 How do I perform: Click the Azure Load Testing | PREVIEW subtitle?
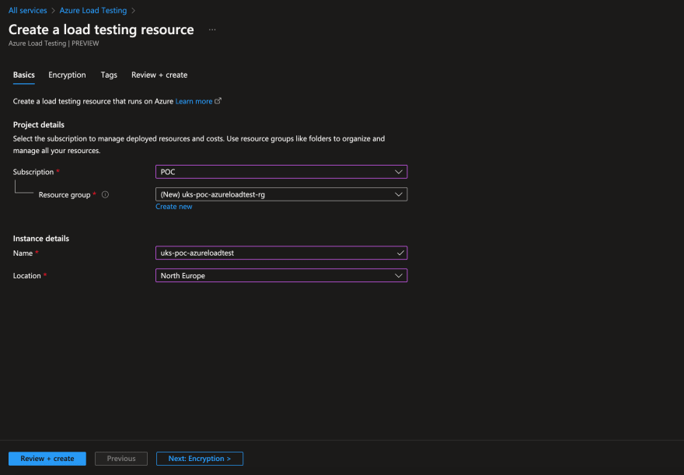coord(54,44)
